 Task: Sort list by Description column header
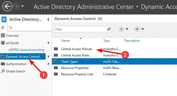click(132, 41)
